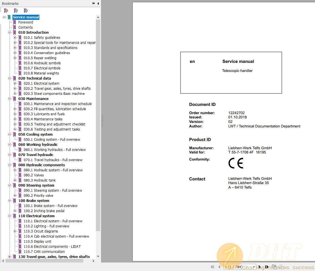Open 070.1 Travel hydraulics - Full overview
The height and width of the screenshot is (271, 315).
(x=53, y=160)
